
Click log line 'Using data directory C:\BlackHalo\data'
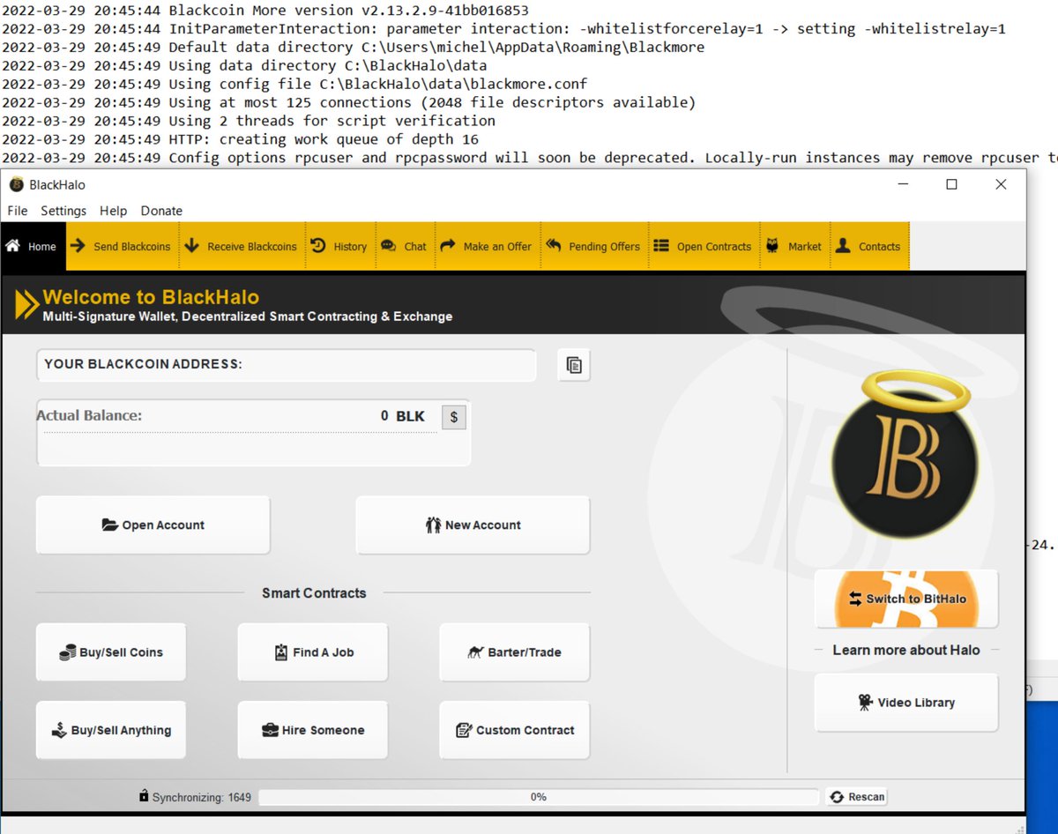click(244, 66)
